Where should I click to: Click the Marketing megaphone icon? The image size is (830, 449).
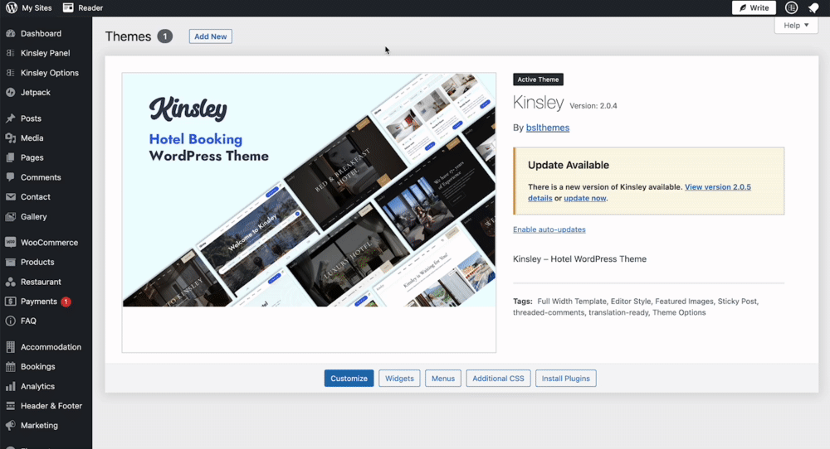click(x=11, y=425)
